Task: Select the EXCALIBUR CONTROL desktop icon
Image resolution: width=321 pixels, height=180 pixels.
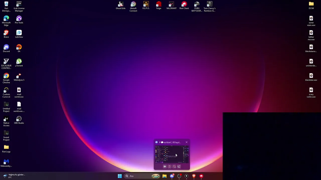Action: 6,64
